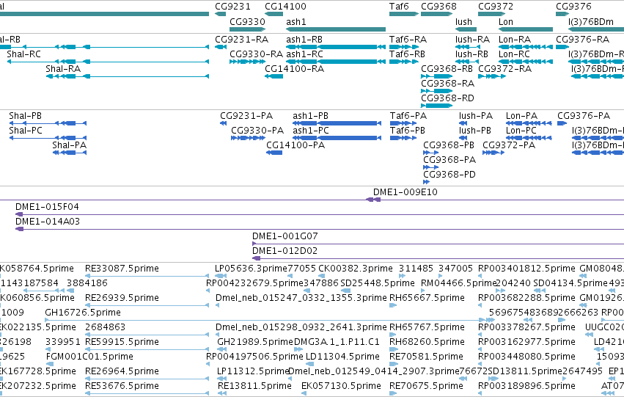This screenshot has height=397, width=624.
Task: Select the RE70581.5prime EST label
Action: [x=426, y=357]
